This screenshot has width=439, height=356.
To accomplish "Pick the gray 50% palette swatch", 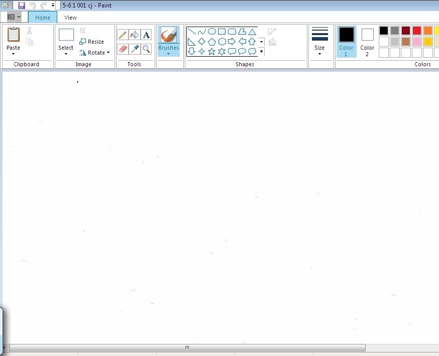I will [395, 31].
